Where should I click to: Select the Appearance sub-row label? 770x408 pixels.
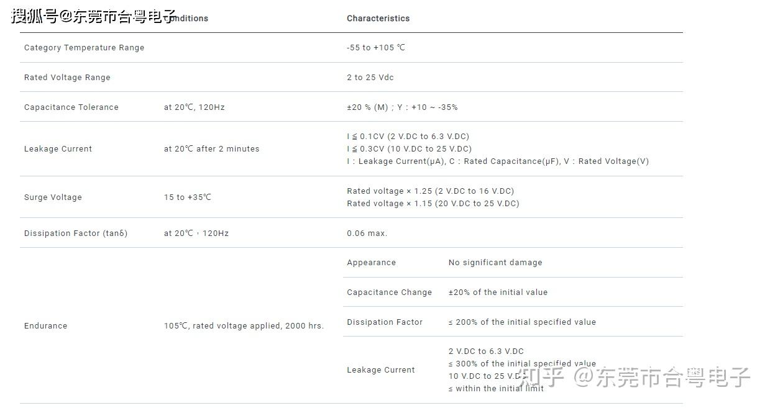[371, 263]
